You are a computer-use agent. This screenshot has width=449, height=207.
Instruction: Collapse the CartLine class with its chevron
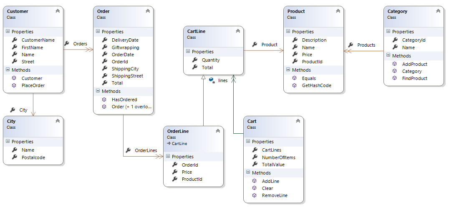click(237, 31)
